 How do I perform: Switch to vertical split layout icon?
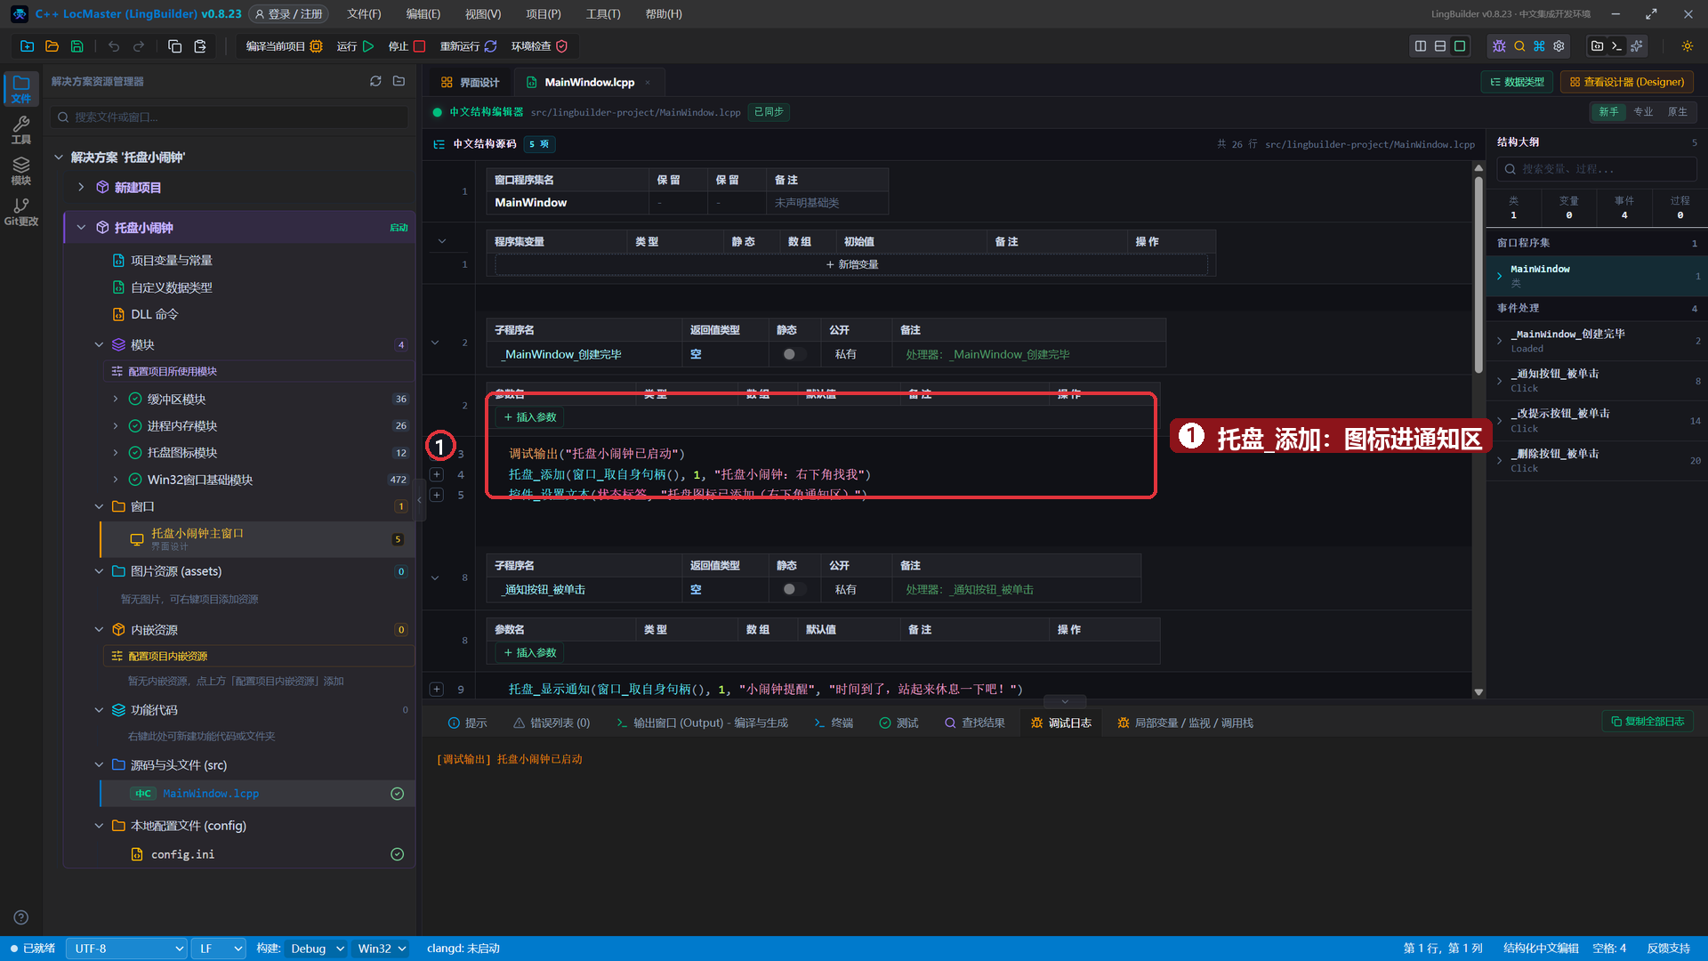[x=1421, y=46]
